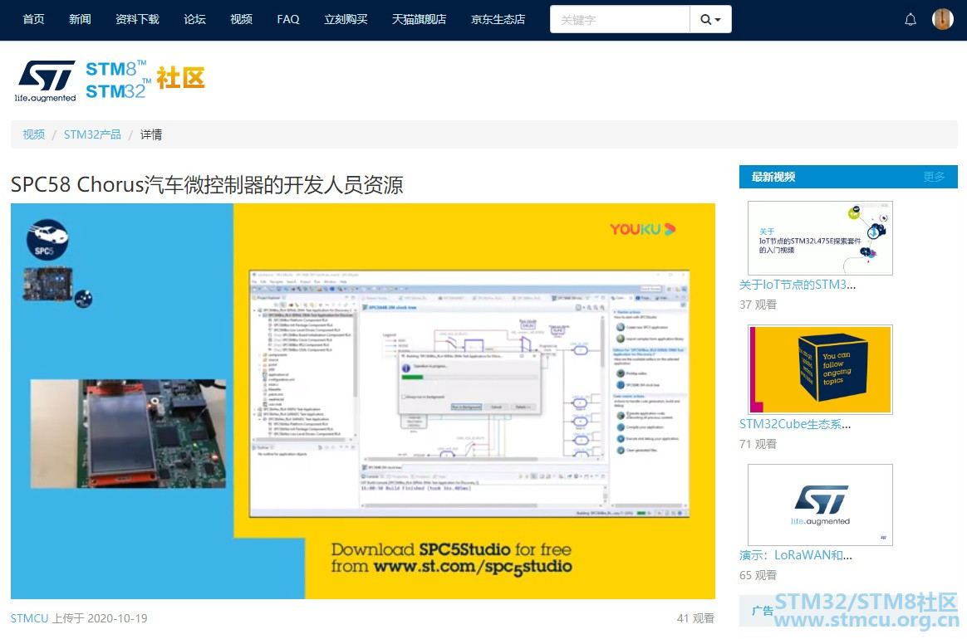This screenshot has width=967, height=639.
Task: Click the STMCU uploader link
Action: [x=29, y=618]
